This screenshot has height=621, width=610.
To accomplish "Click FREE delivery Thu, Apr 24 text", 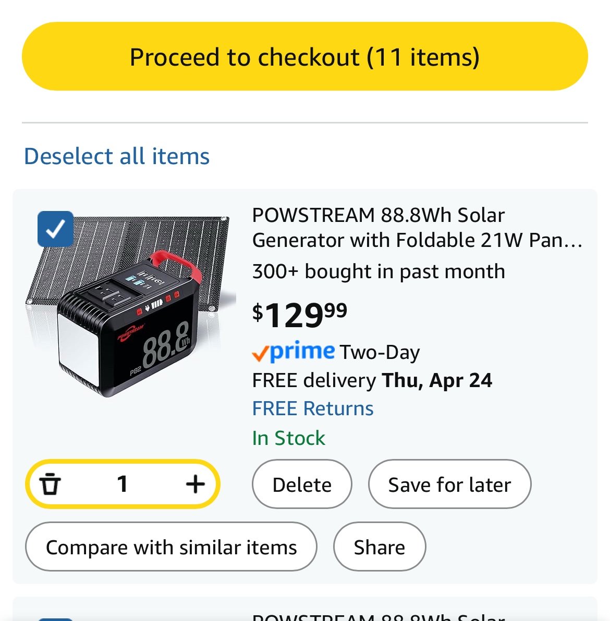I will tap(372, 380).
